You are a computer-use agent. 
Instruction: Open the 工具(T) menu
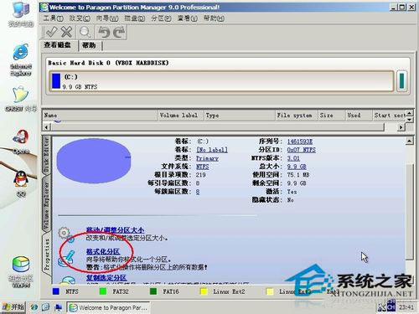click(53, 18)
